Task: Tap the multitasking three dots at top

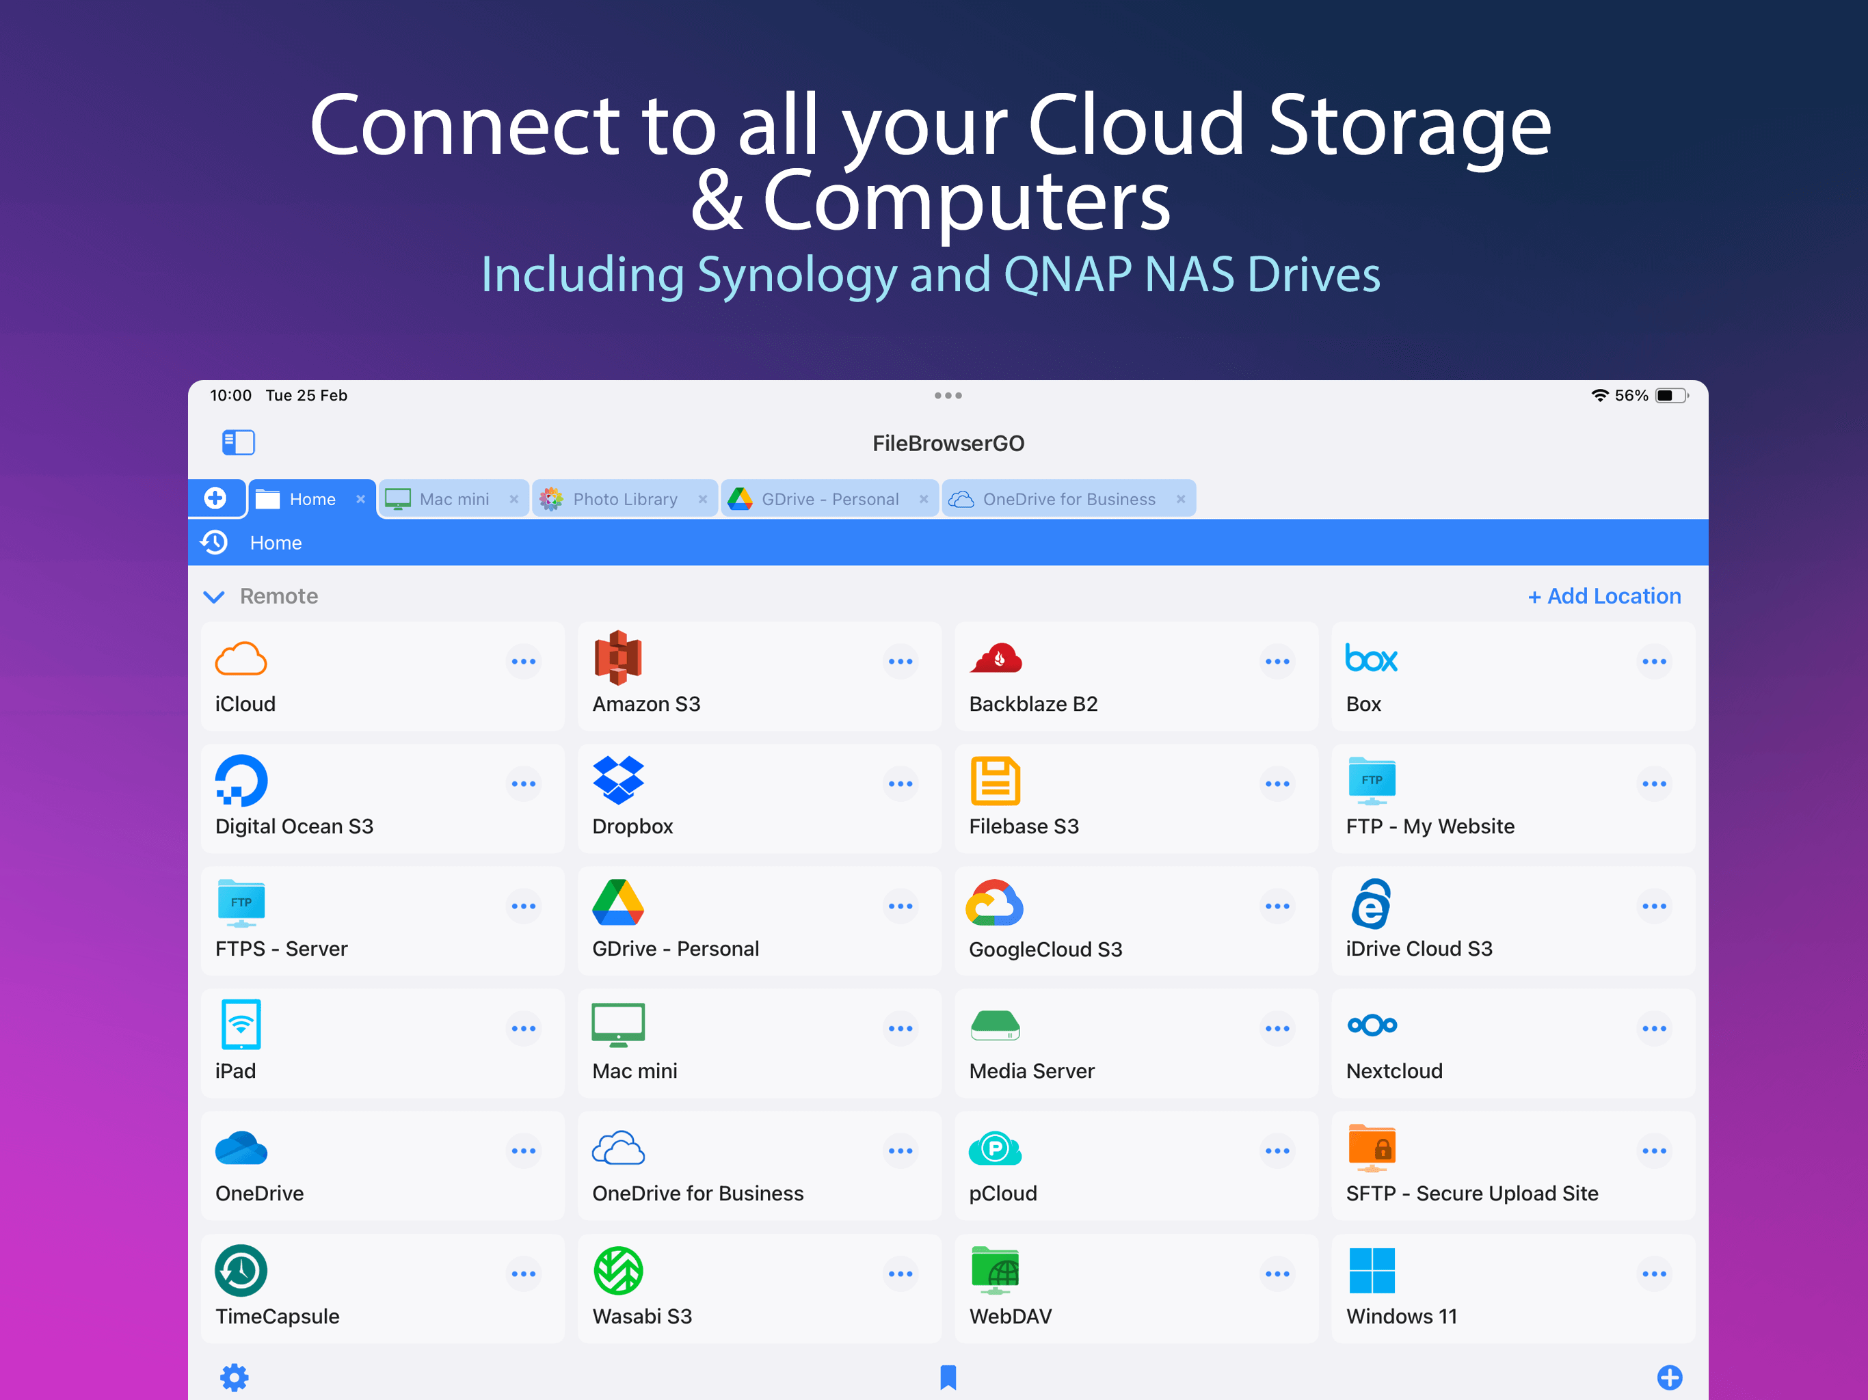Action: pos(948,395)
